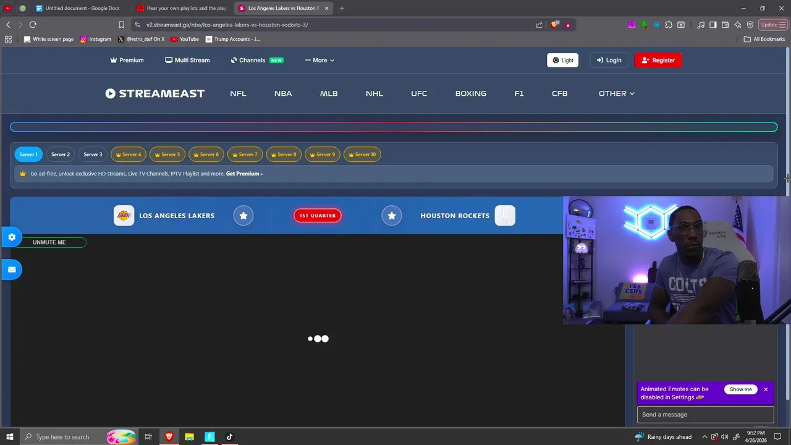Click the Login button

[609, 60]
